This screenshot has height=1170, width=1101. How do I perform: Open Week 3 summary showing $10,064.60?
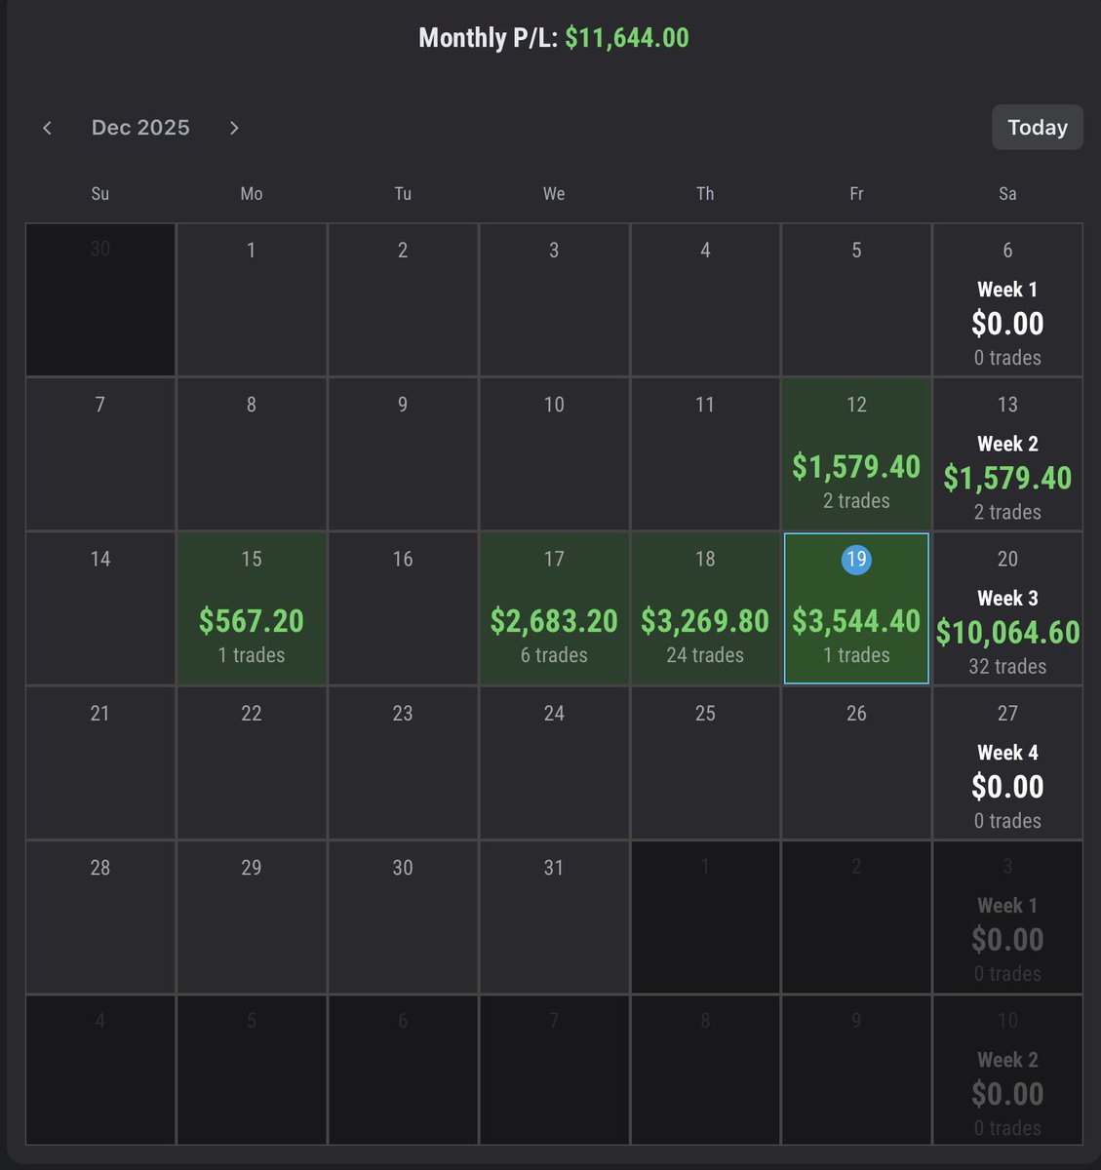point(1007,608)
